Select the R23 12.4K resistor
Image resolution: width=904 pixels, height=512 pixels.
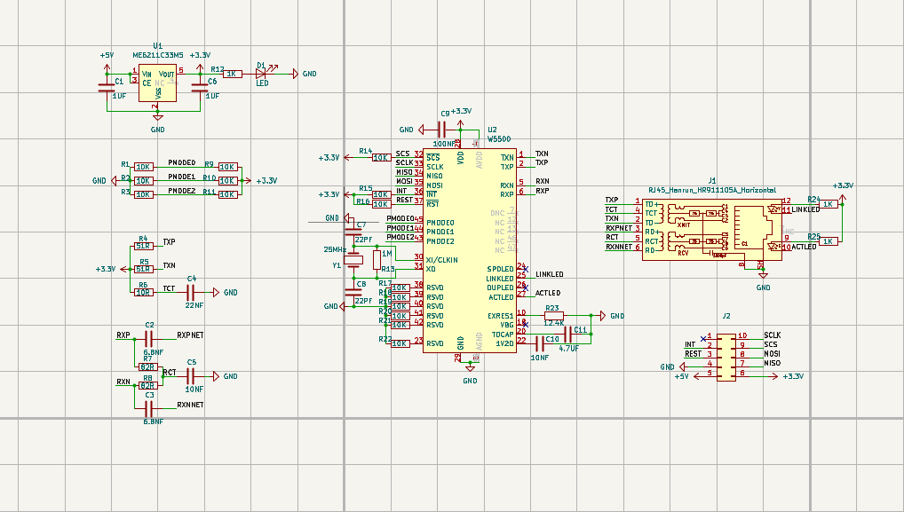(553, 316)
